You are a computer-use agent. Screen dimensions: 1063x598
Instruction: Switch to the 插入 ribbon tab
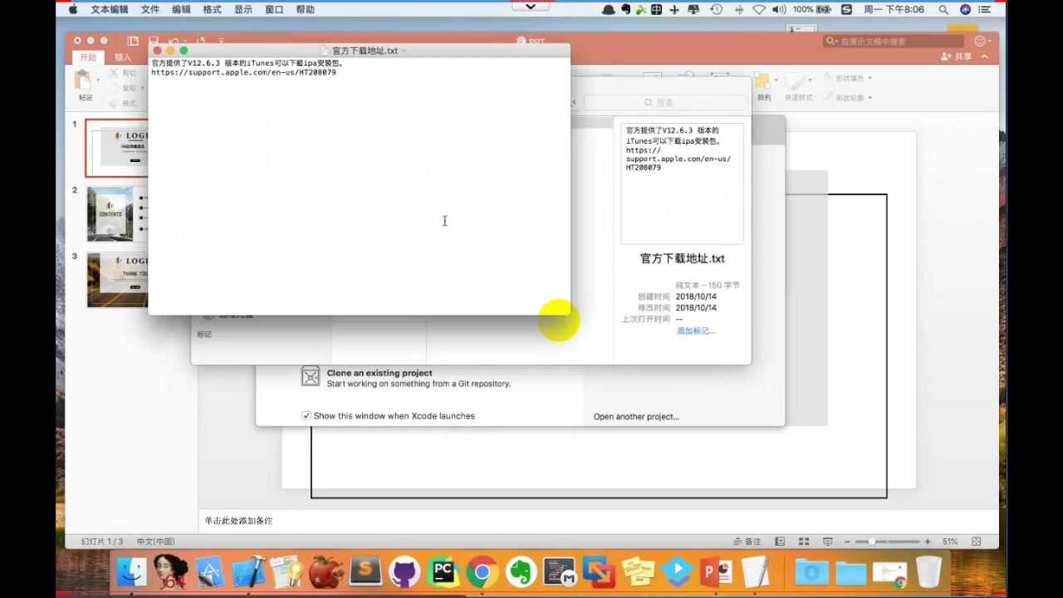coord(123,57)
